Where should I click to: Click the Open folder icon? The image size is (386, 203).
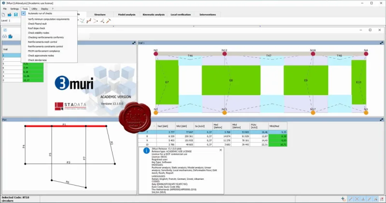10,15
